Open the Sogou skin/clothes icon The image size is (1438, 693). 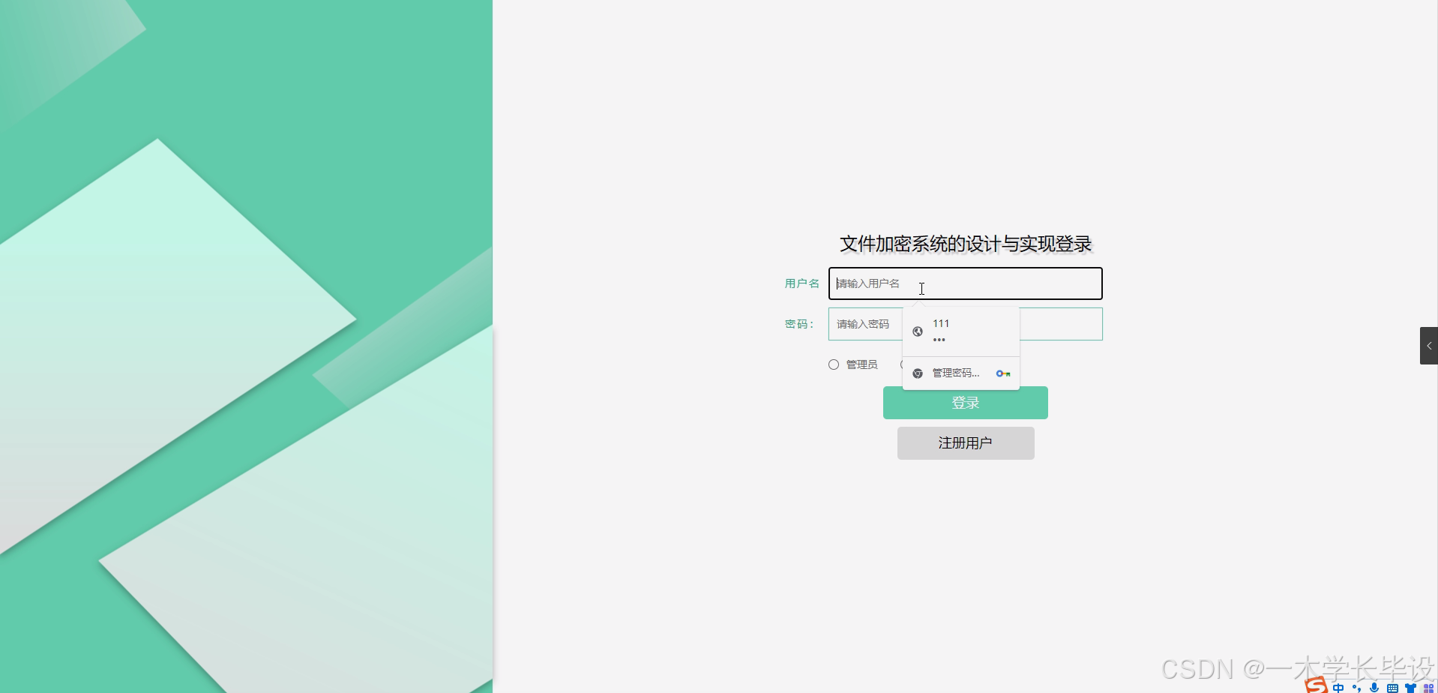coord(1411,688)
